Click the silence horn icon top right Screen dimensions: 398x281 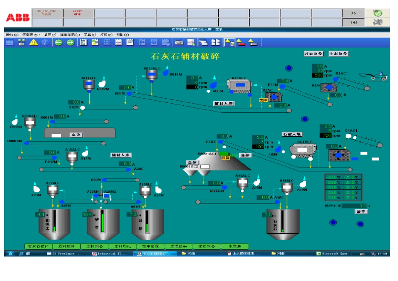[x=377, y=22]
